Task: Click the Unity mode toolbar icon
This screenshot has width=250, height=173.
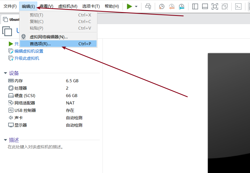Action: point(225,6)
